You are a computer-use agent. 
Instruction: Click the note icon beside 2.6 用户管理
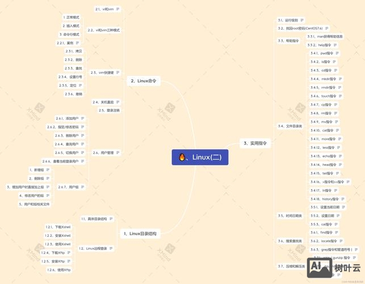tap(118, 153)
